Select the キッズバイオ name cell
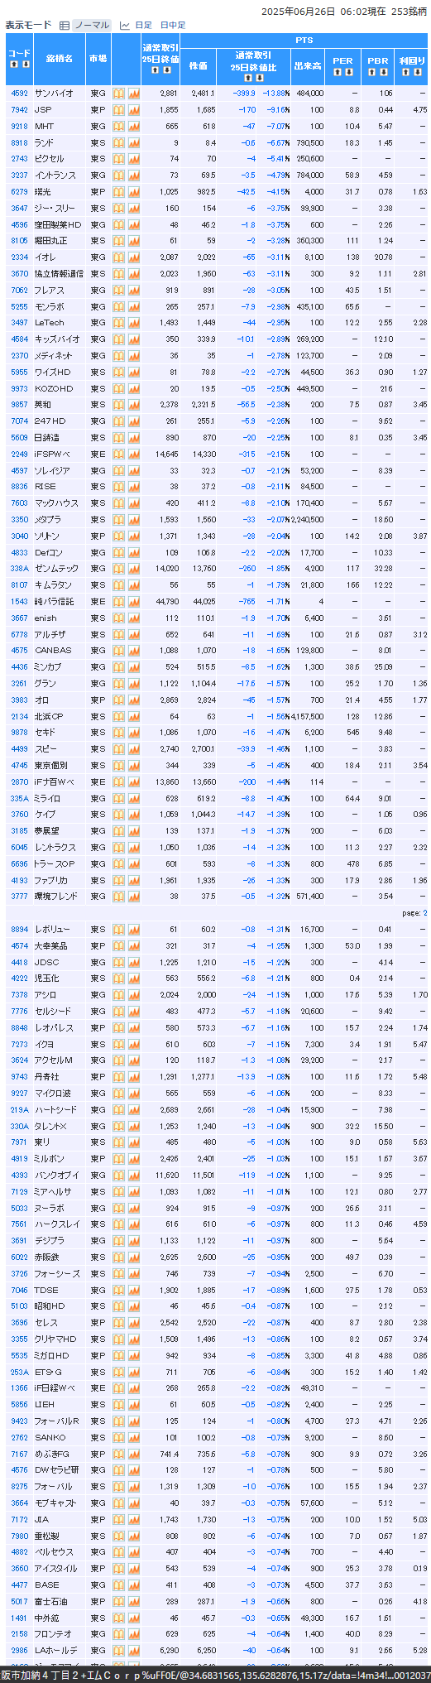Screen dimensions: 431x1683 59,339
